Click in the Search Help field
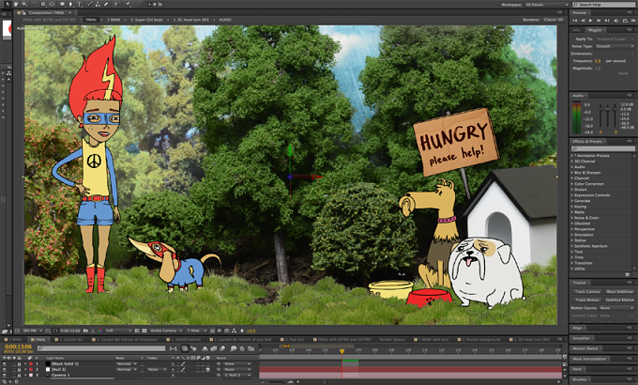The image size is (638, 385). coord(604,5)
